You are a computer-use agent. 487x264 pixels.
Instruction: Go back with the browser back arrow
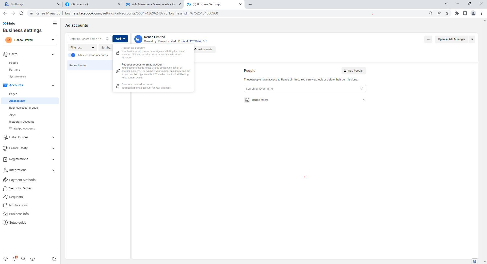[x=5, y=13]
